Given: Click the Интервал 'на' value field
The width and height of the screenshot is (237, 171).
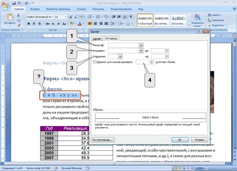Looking at the screenshot, I should click(x=158, y=50).
